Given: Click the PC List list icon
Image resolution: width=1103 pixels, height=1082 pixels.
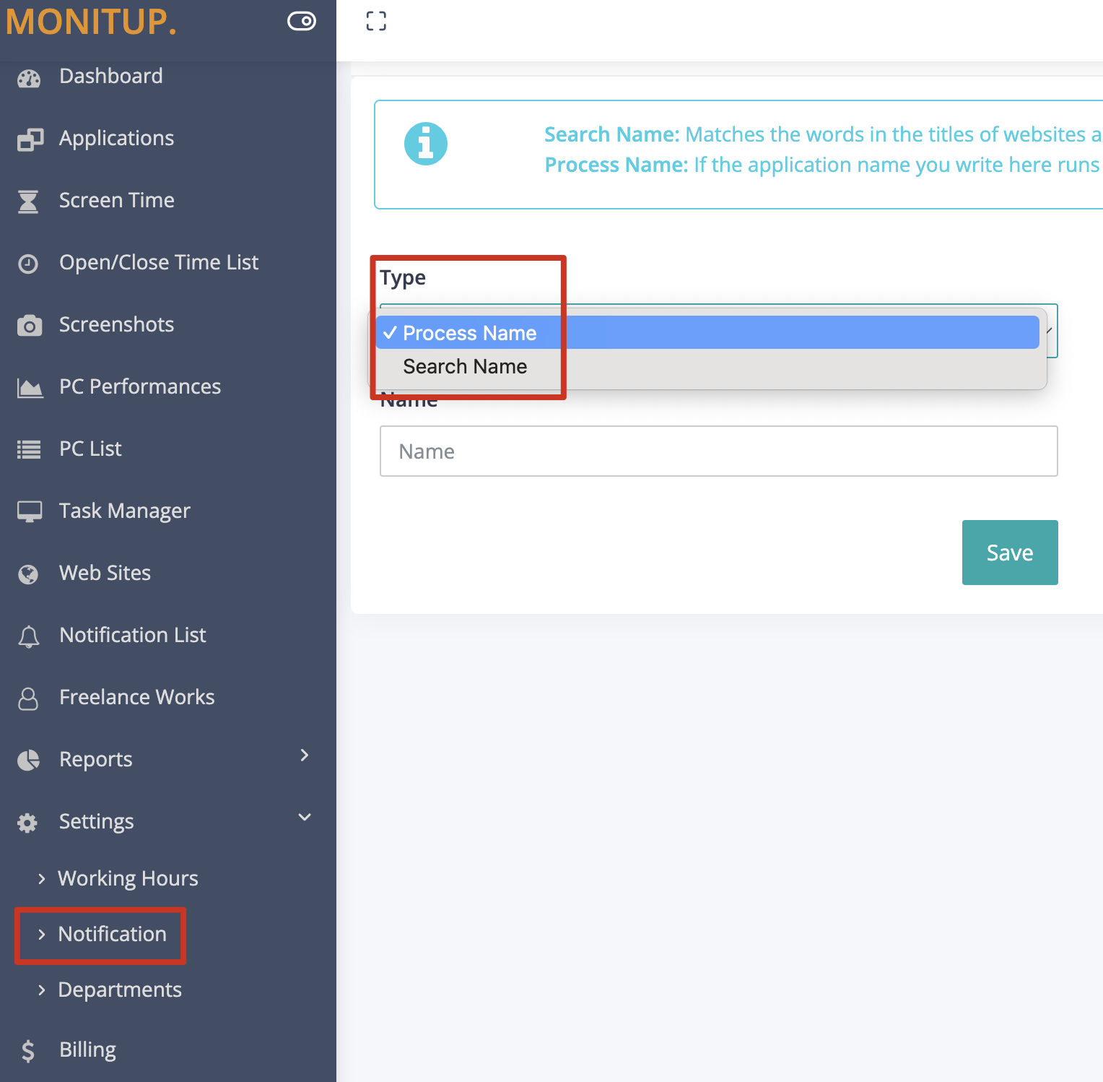Looking at the screenshot, I should point(29,450).
